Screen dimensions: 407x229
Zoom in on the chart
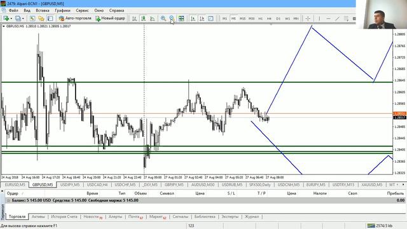pyautogui.click(x=163, y=18)
